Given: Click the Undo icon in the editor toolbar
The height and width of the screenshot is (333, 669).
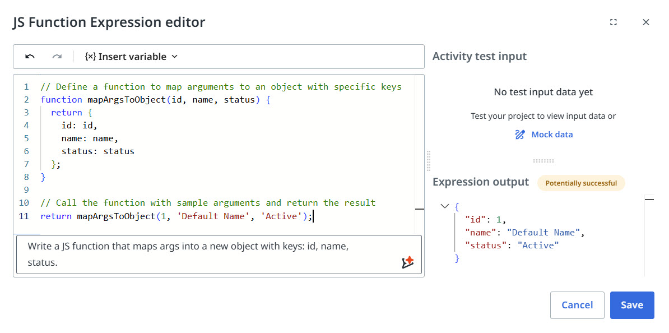Looking at the screenshot, I should coord(30,56).
